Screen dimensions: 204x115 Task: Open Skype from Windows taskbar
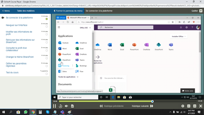point(48,112)
